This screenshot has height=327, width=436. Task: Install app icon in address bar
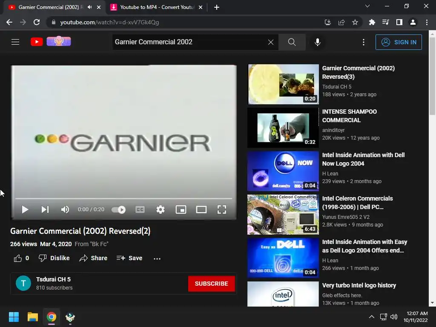[x=328, y=22]
